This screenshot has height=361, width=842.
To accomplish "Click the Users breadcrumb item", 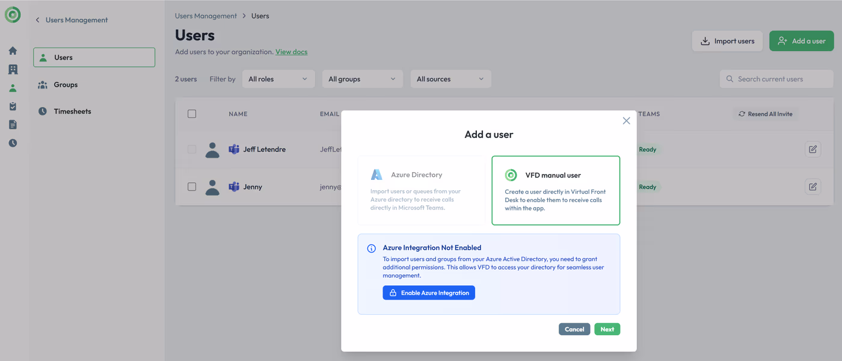I will (260, 16).
